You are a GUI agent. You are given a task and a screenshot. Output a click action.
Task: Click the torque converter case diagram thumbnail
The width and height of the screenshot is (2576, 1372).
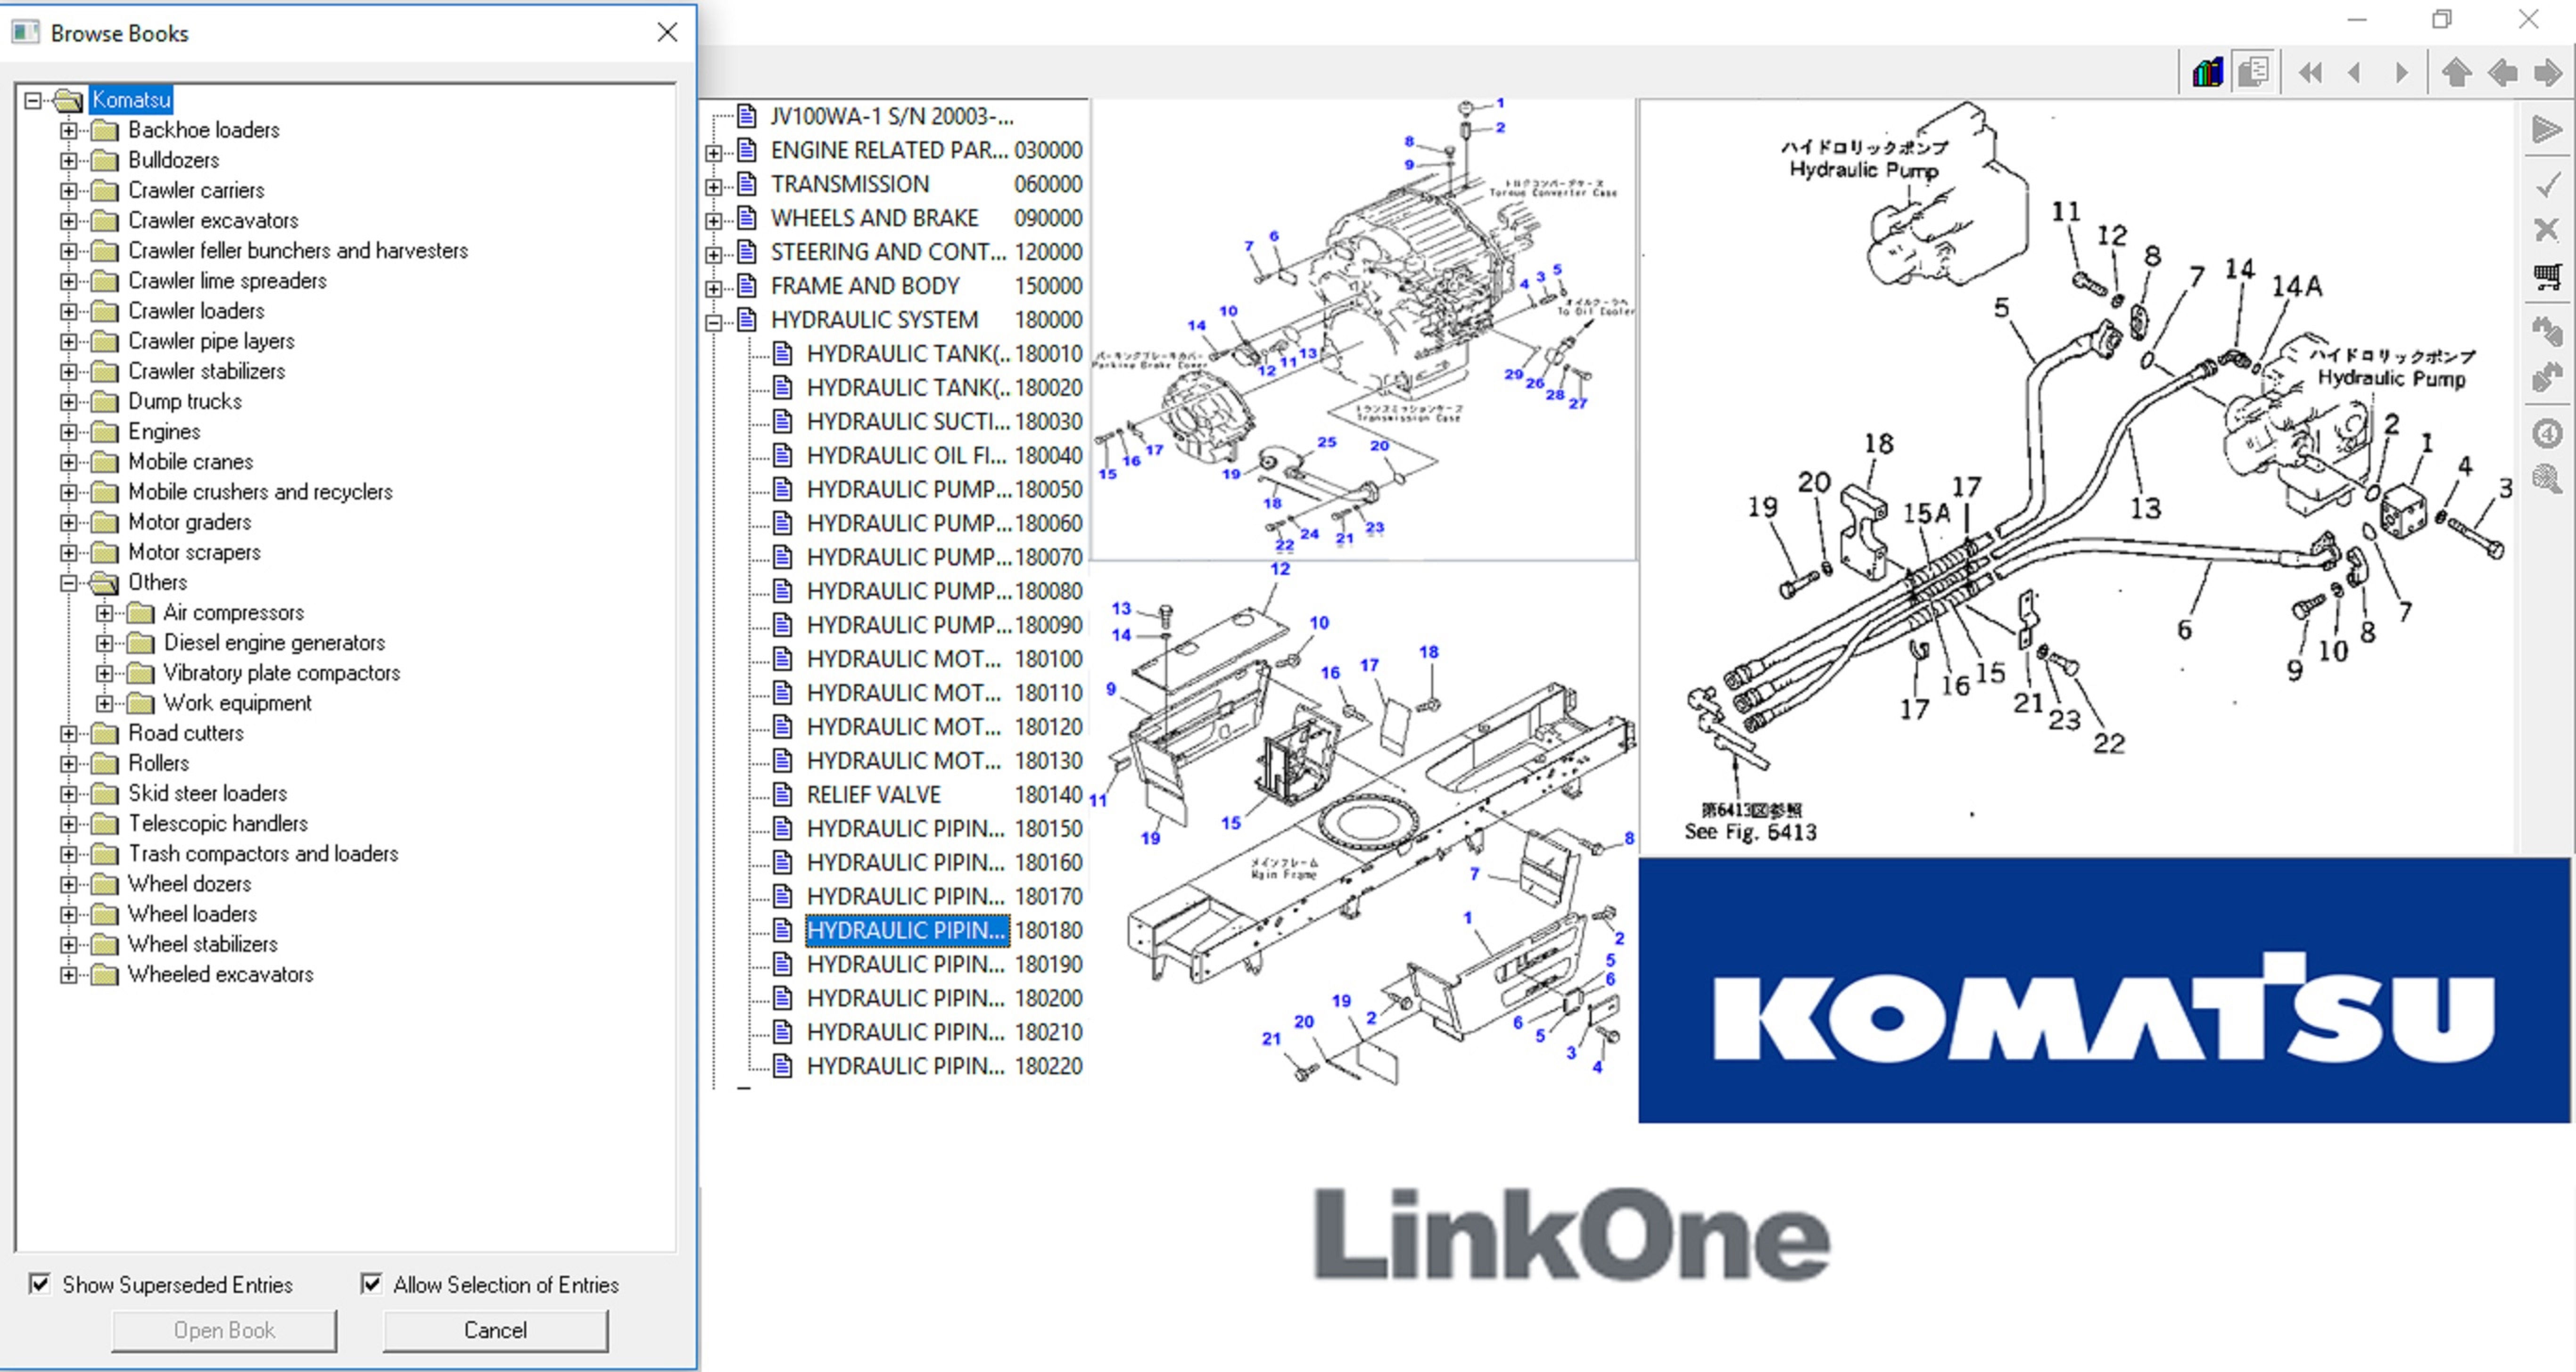click(1364, 330)
